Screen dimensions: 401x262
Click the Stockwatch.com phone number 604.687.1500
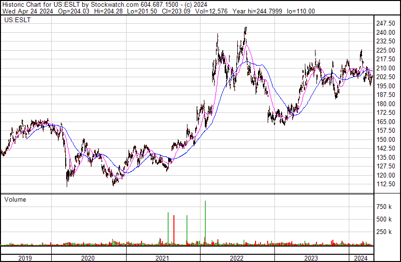click(x=159, y=5)
